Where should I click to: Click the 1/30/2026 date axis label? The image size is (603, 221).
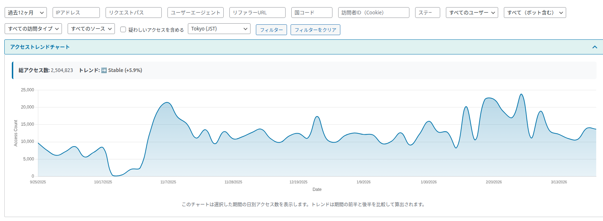tap(429, 182)
